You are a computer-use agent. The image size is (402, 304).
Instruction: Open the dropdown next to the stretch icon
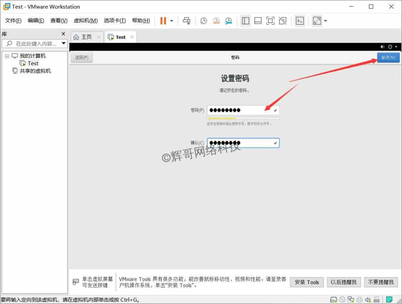325,21
